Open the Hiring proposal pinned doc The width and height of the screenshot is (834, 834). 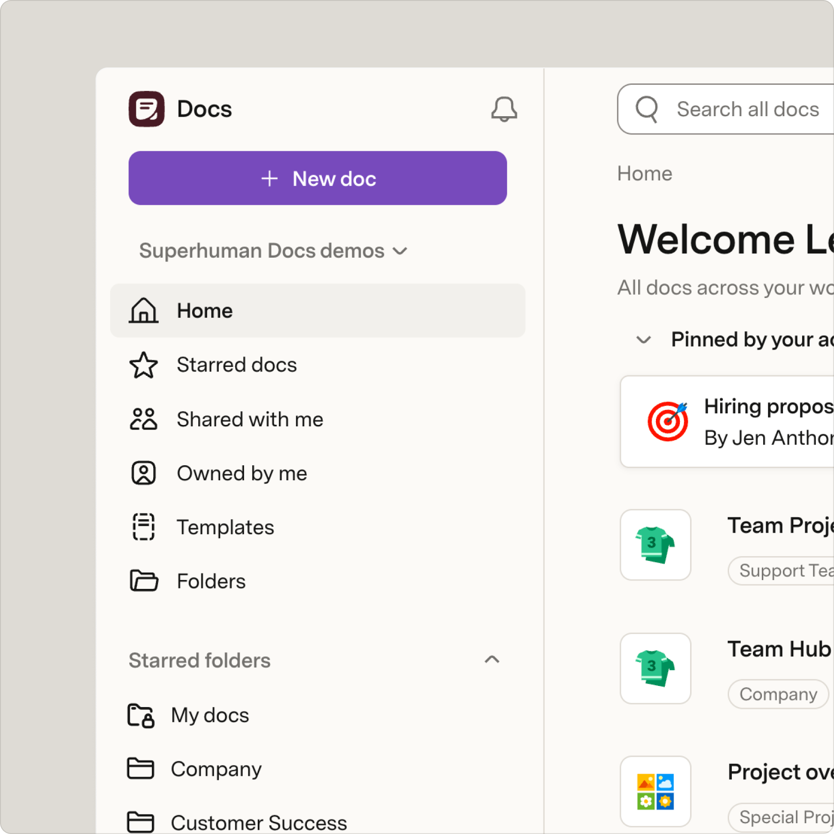click(727, 421)
